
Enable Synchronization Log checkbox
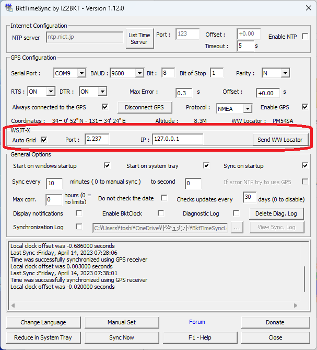(x=79, y=227)
